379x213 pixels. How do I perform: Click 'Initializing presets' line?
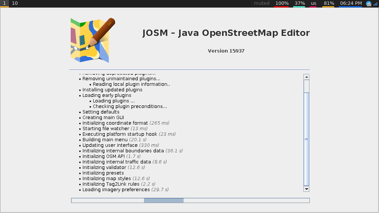(x=103, y=173)
